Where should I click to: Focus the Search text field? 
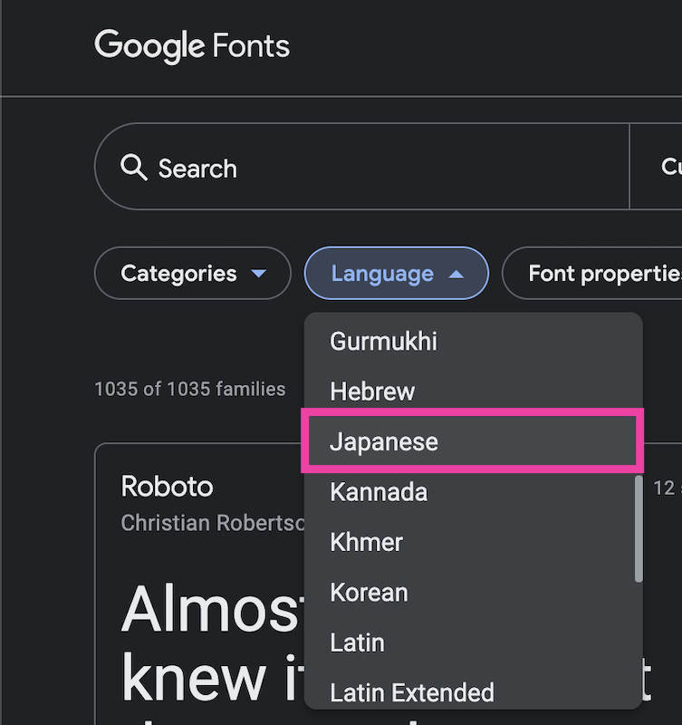click(x=361, y=167)
